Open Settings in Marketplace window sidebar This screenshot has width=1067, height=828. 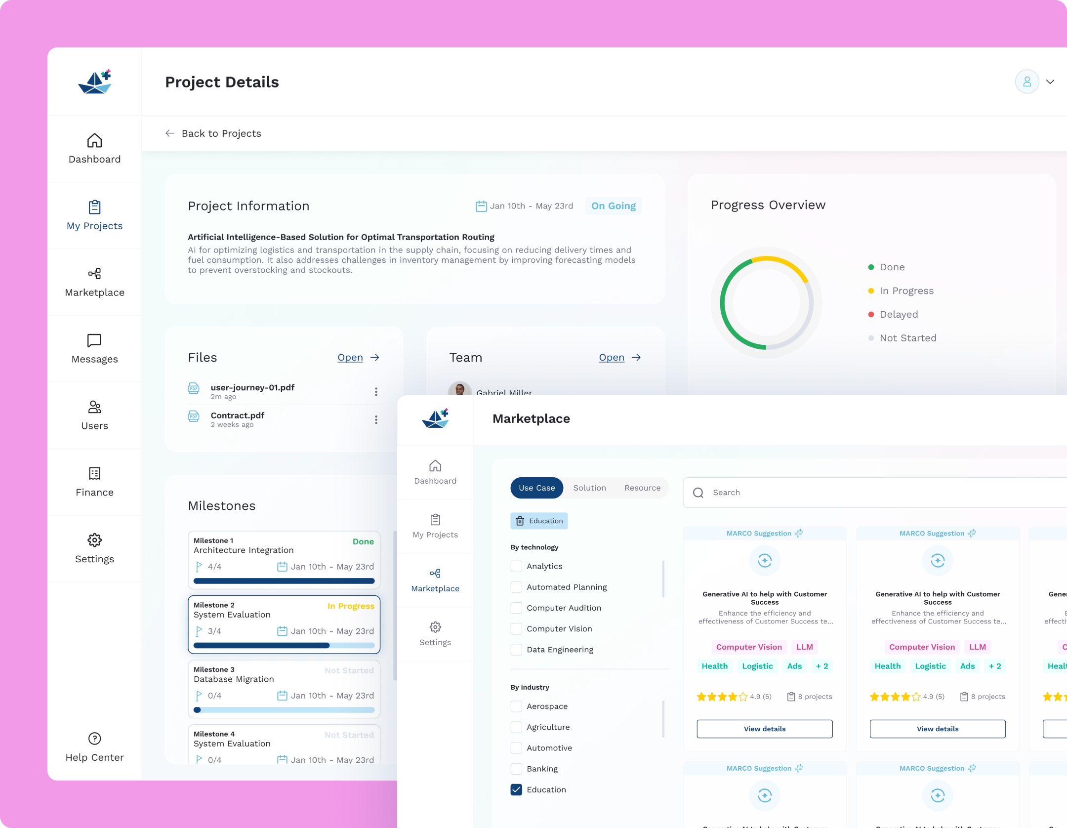435,634
